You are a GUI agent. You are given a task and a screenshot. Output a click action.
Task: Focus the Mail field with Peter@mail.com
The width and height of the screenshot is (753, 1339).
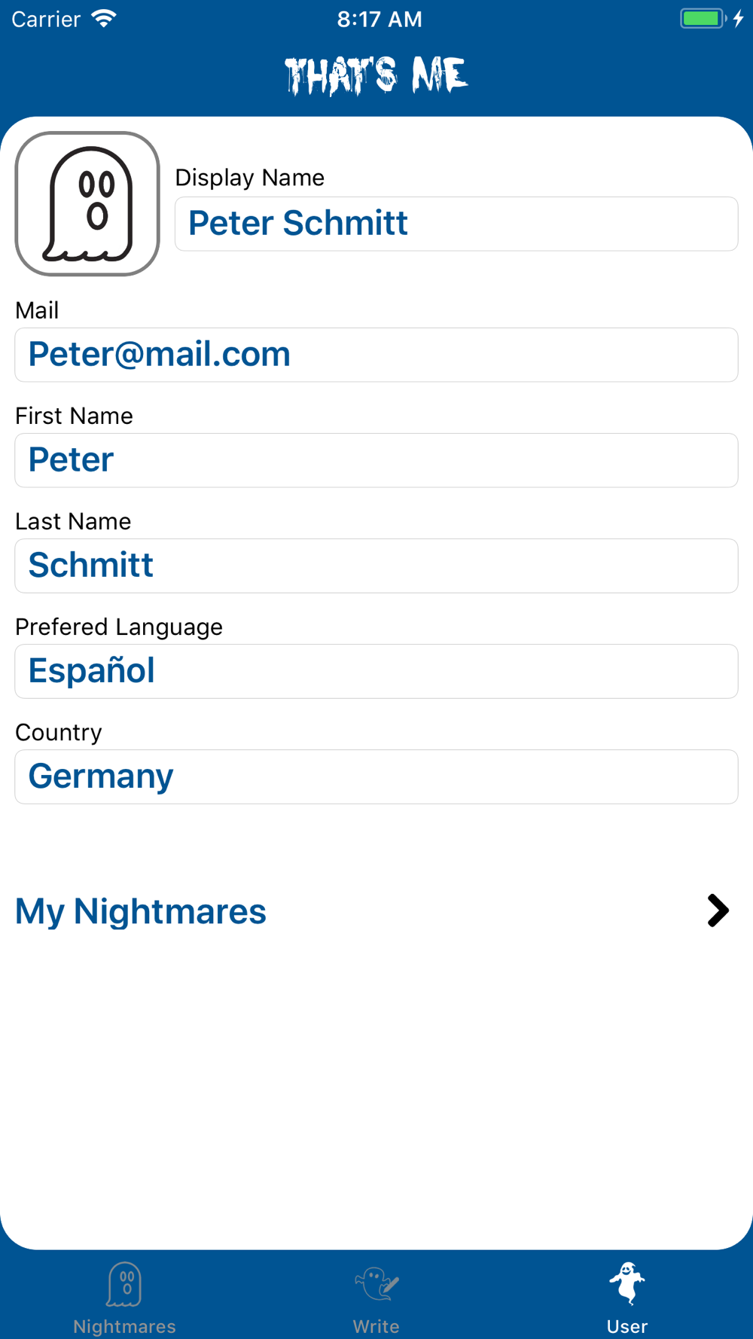[376, 355]
